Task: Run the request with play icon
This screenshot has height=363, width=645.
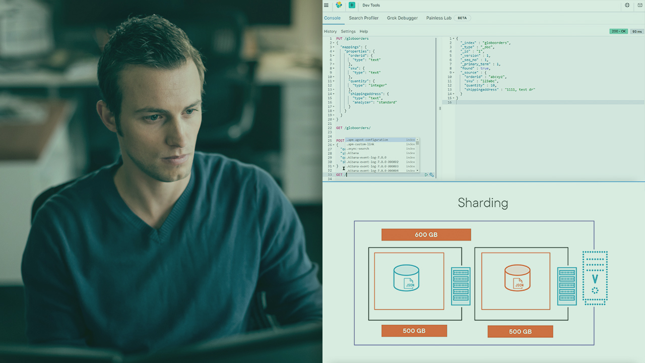Action: click(426, 175)
